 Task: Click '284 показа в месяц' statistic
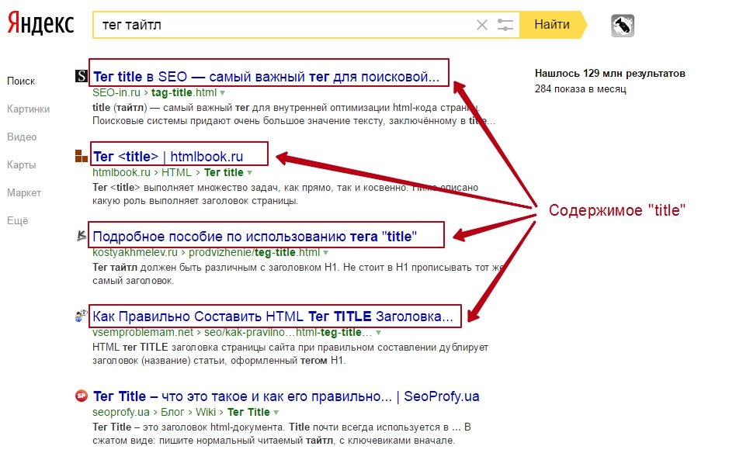point(580,89)
